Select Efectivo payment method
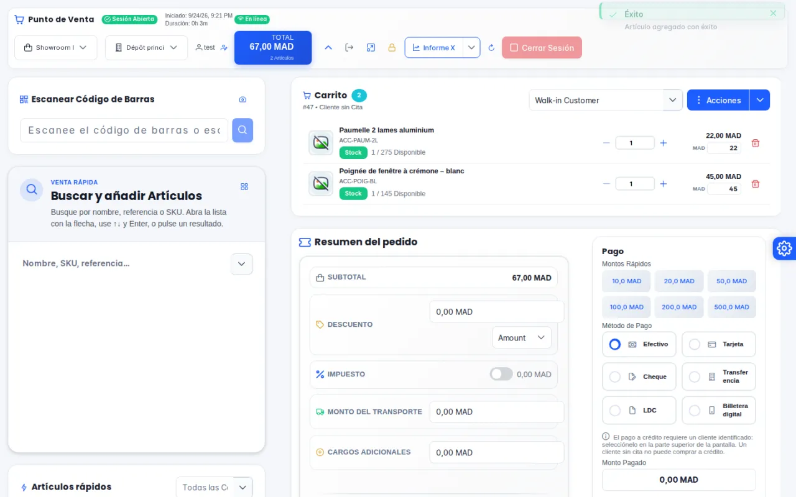The width and height of the screenshot is (796, 497). point(639,344)
